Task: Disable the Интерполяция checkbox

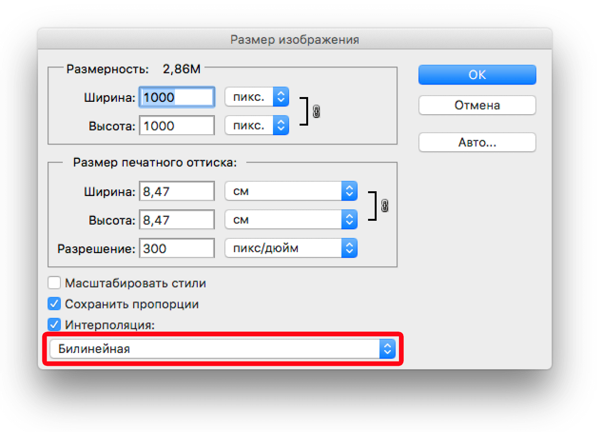Action: coord(55,325)
